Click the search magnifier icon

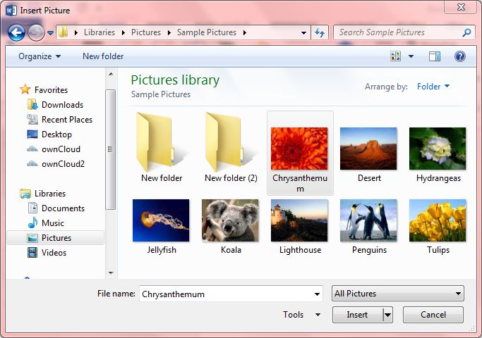(466, 32)
